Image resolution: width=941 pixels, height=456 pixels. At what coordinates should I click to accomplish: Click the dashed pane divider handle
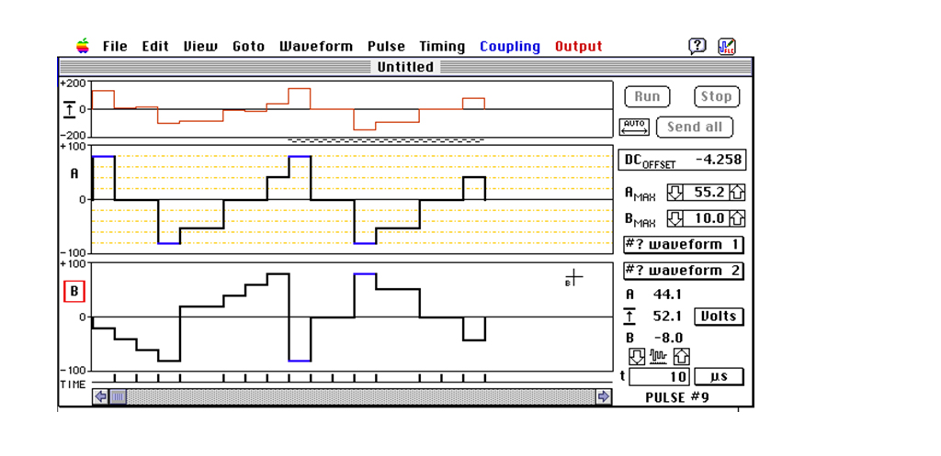[385, 140]
